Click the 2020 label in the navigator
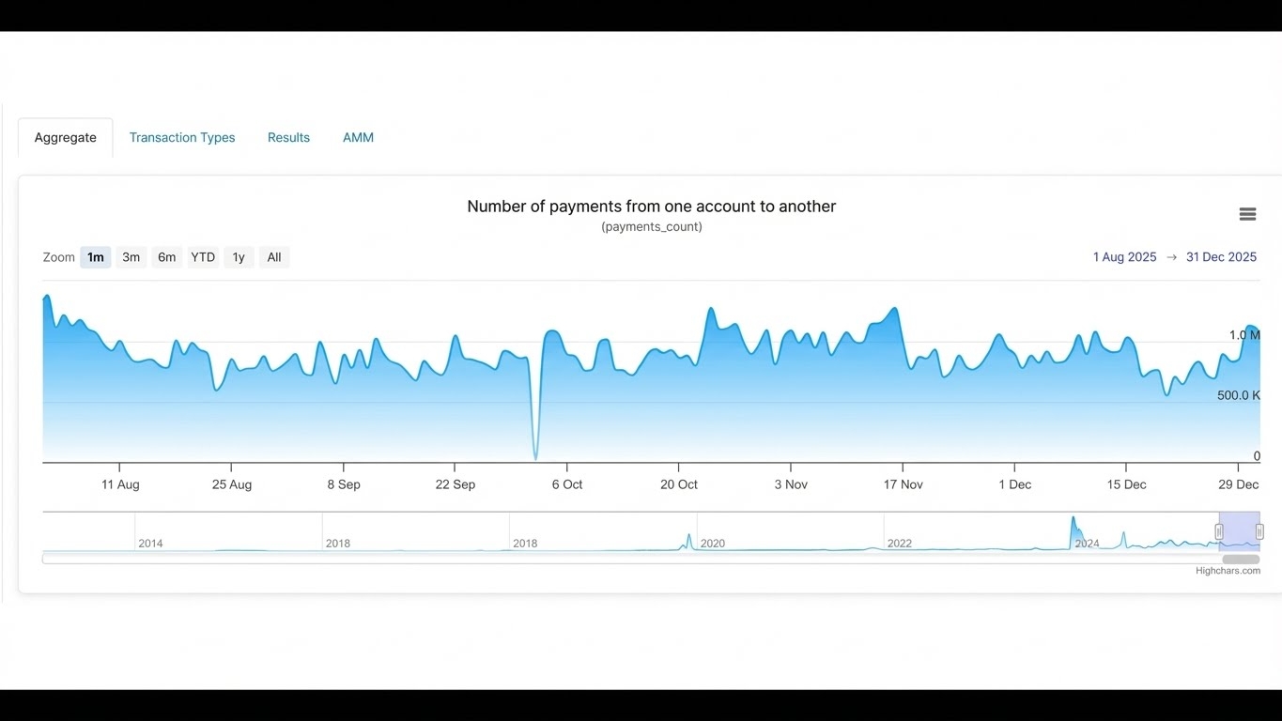The width and height of the screenshot is (1282, 721). pyautogui.click(x=713, y=544)
